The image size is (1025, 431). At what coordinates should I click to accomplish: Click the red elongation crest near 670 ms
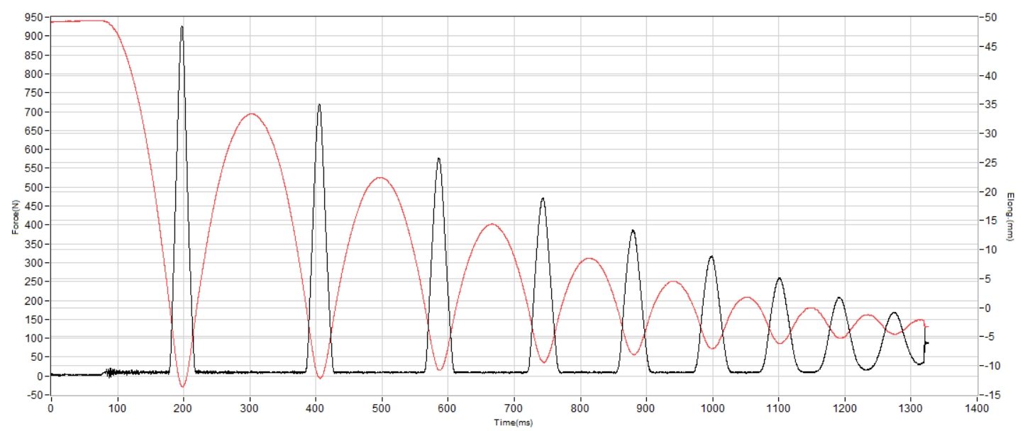coord(492,225)
